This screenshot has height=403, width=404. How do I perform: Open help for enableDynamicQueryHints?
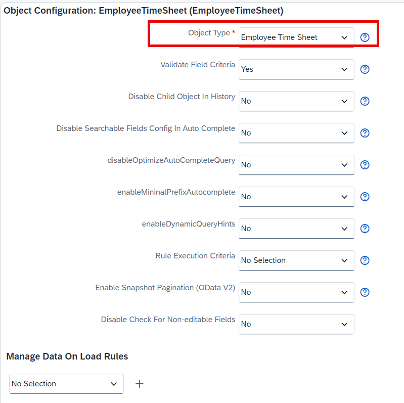[365, 229]
